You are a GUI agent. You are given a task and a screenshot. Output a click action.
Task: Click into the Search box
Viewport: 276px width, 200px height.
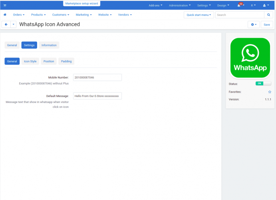[240, 15]
